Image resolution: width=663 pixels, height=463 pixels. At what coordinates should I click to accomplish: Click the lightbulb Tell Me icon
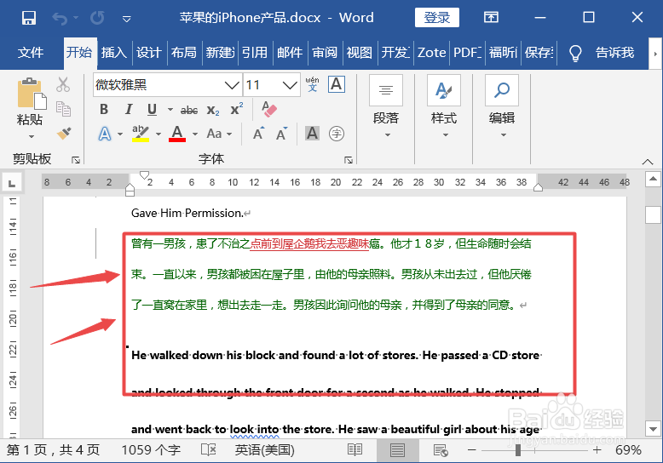pos(575,54)
